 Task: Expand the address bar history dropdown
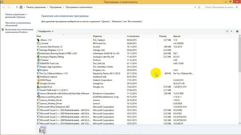pos(195,7)
